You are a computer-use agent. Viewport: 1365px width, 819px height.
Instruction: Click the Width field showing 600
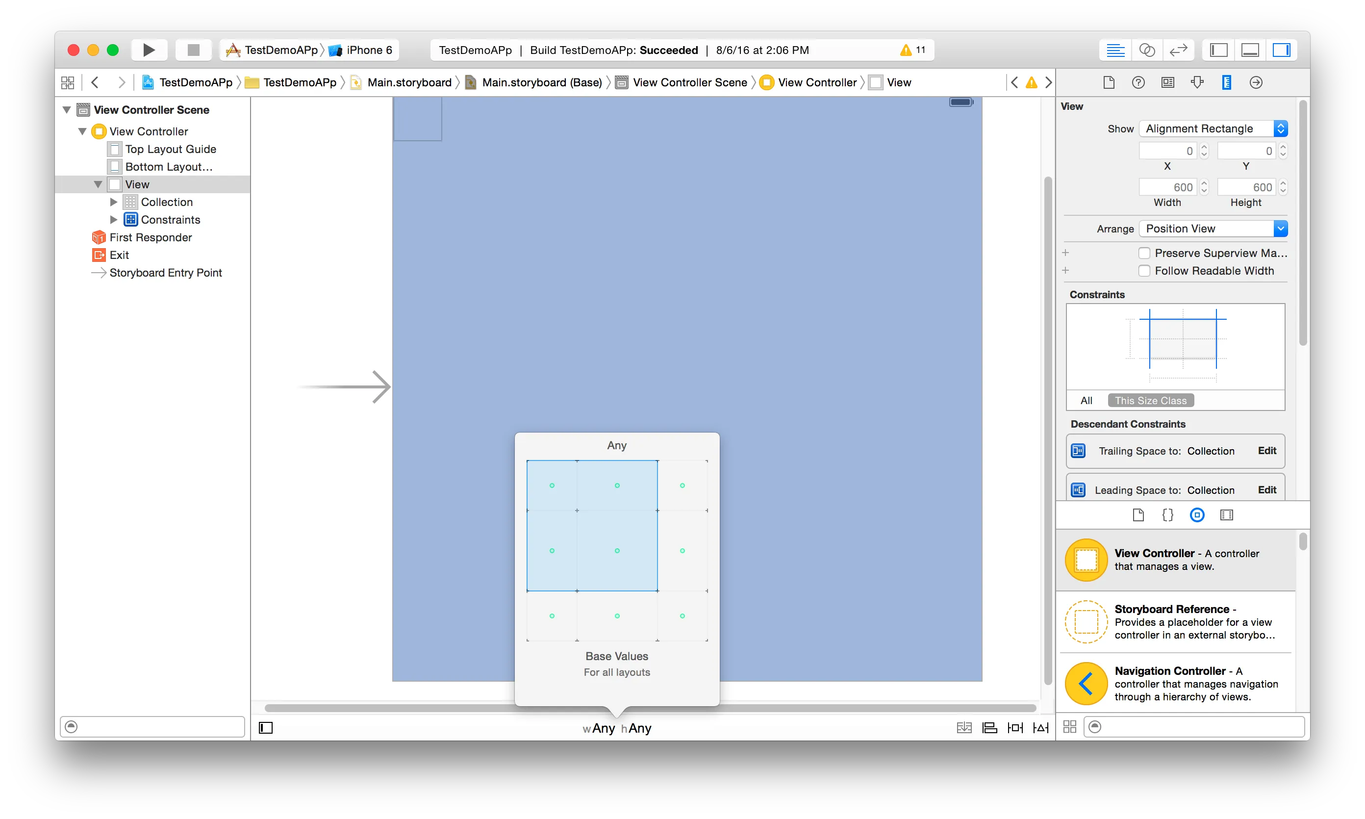pos(1167,187)
